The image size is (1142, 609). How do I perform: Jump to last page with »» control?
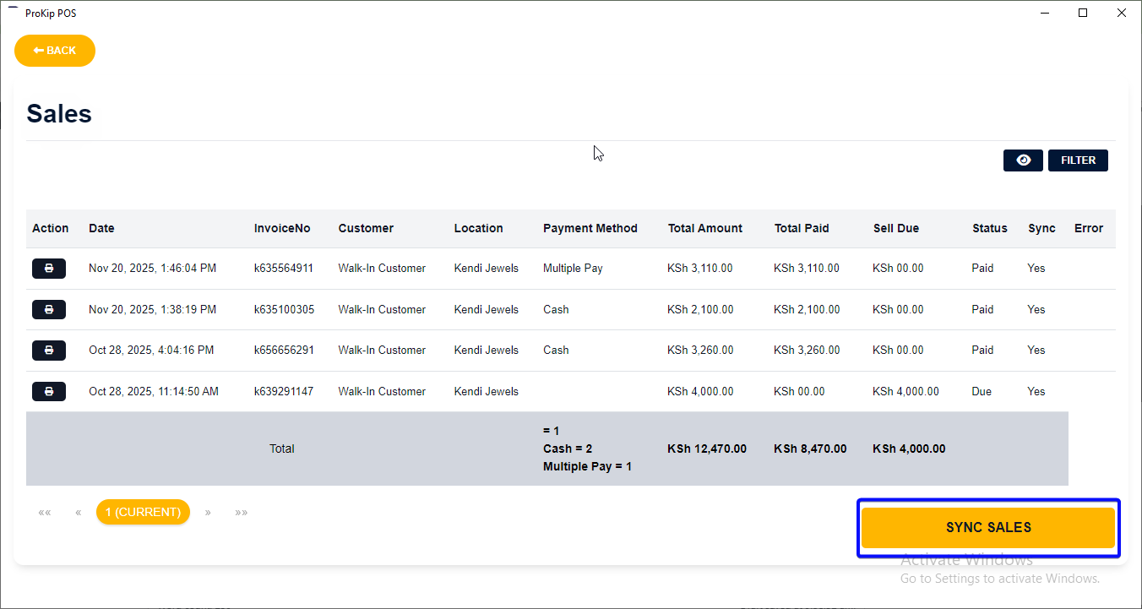[x=242, y=512]
